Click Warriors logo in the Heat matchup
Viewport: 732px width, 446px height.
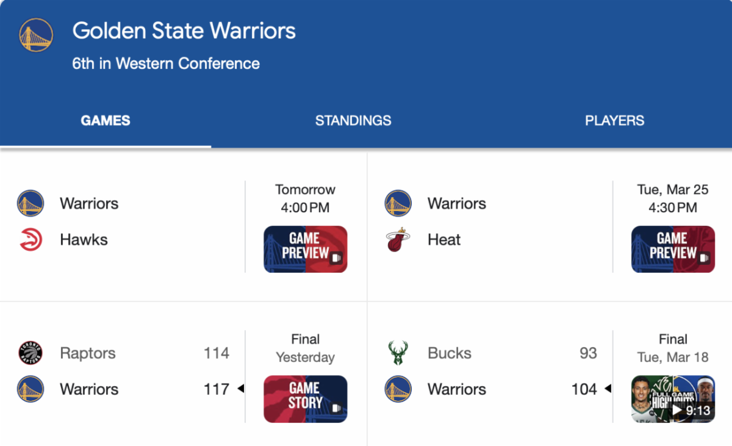click(398, 203)
